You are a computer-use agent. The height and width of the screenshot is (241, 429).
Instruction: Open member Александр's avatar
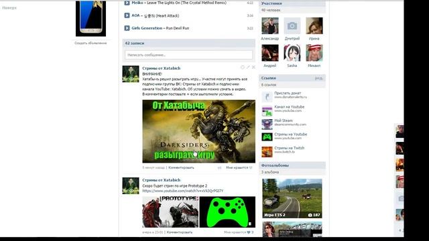pyautogui.click(x=270, y=25)
